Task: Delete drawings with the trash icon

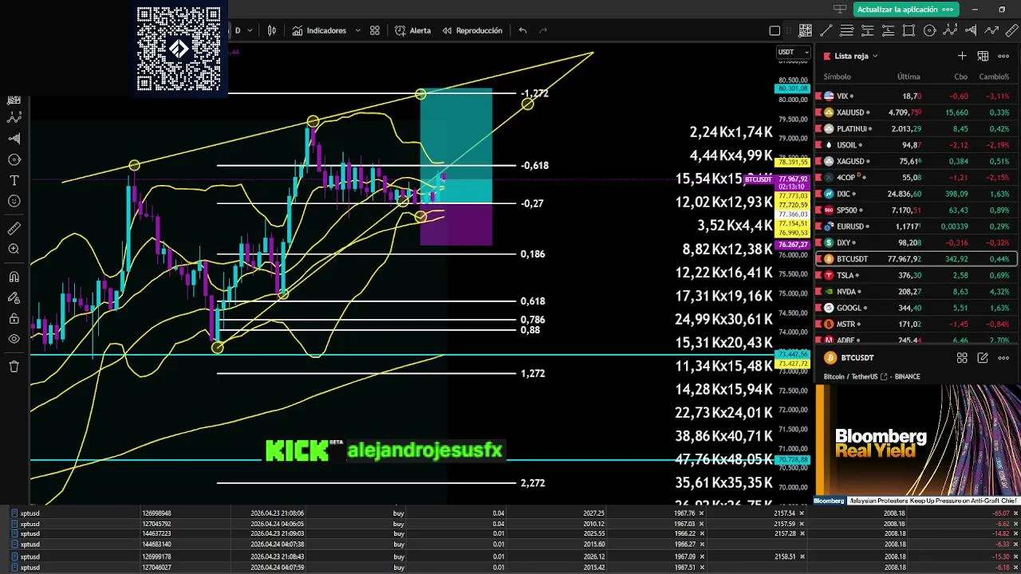Action: (14, 367)
